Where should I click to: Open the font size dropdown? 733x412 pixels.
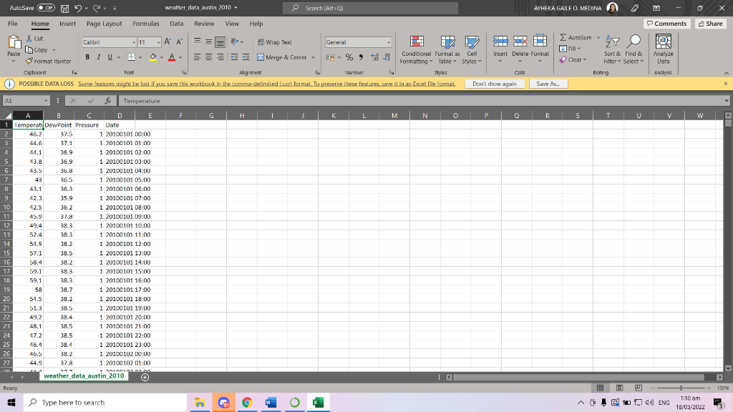pos(159,43)
